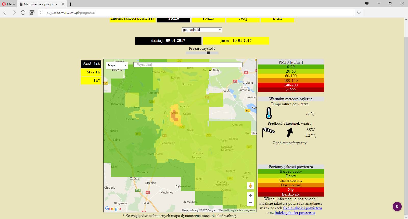Select the 1h* dynamic map option

point(91,80)
